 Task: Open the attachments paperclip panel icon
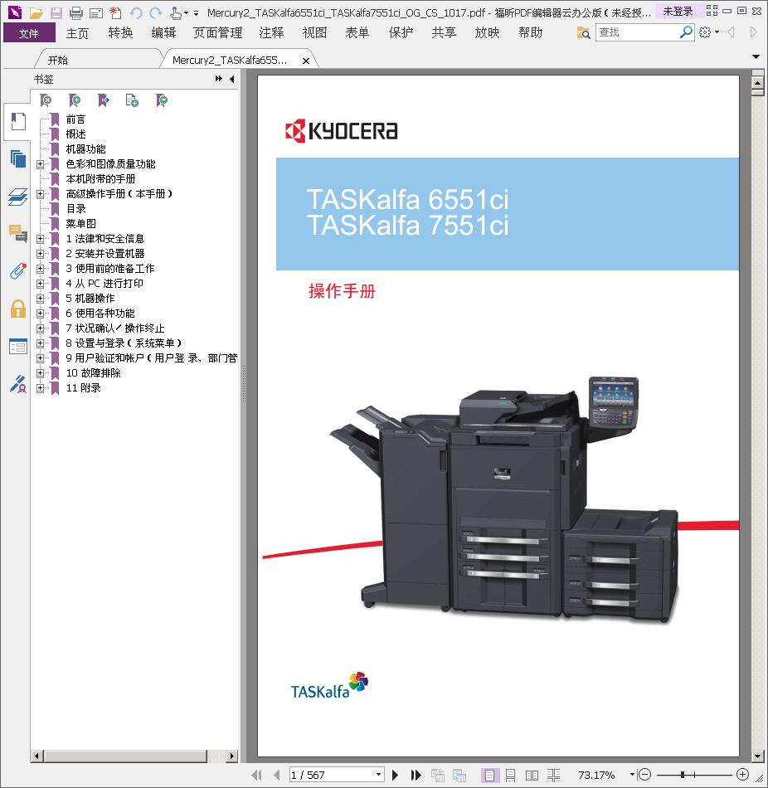tap(18, 271)
